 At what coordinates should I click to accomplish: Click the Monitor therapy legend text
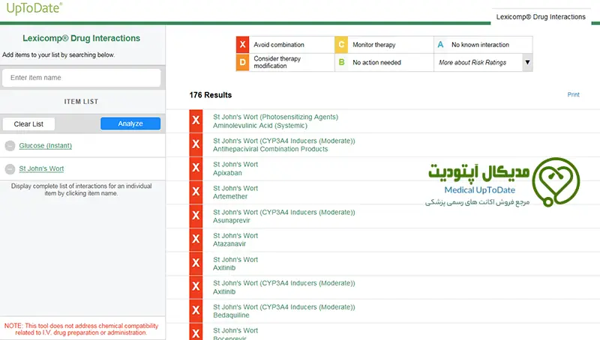tap(373, 45)
